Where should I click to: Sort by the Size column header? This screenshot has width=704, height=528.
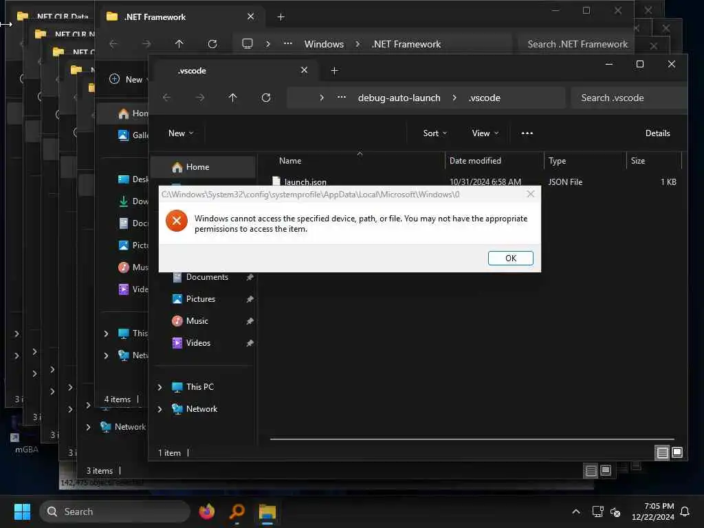[x=654, y=161]
